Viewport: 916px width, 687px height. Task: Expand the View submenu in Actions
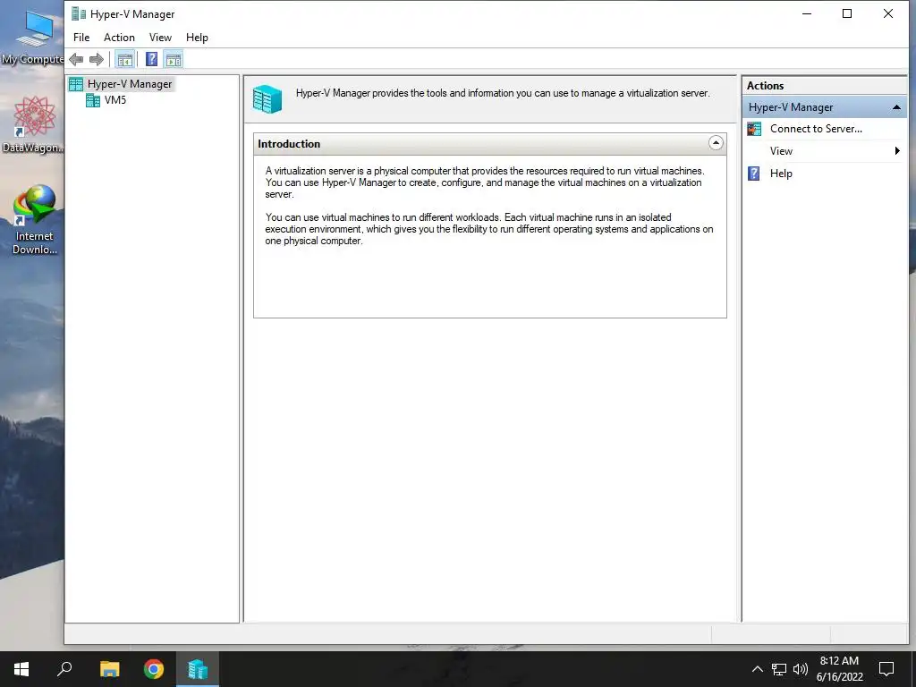click(824, 150)
